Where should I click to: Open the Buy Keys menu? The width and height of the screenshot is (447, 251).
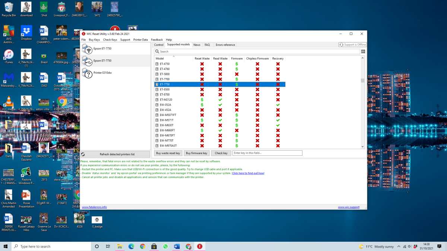click(x=94, y=40)
